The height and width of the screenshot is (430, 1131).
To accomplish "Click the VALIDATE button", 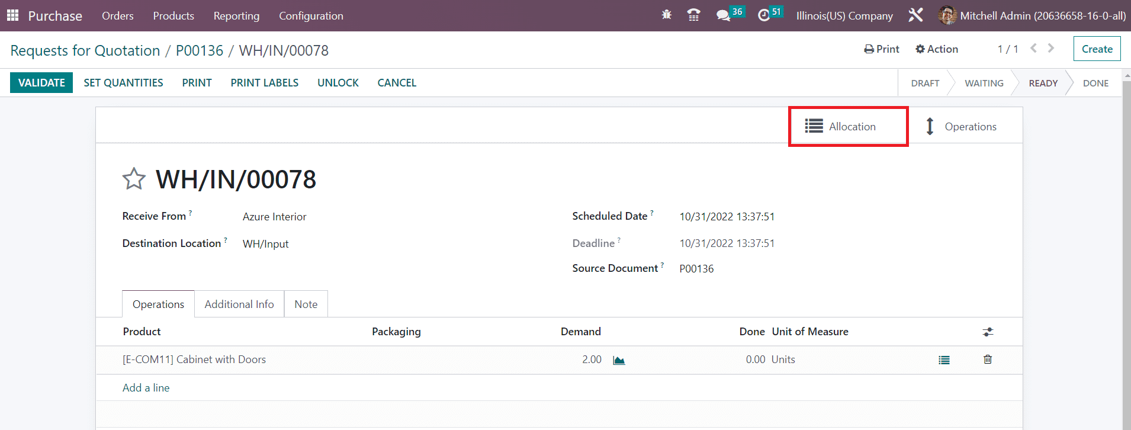I will (41, 83).
